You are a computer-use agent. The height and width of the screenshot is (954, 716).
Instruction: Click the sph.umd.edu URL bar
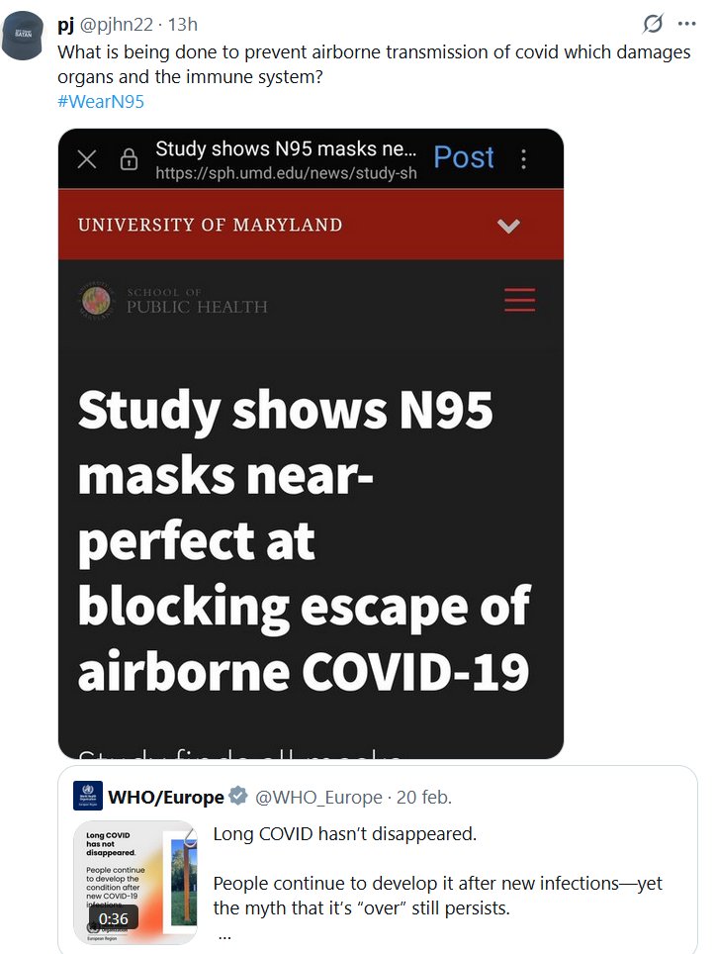[286, 174]
